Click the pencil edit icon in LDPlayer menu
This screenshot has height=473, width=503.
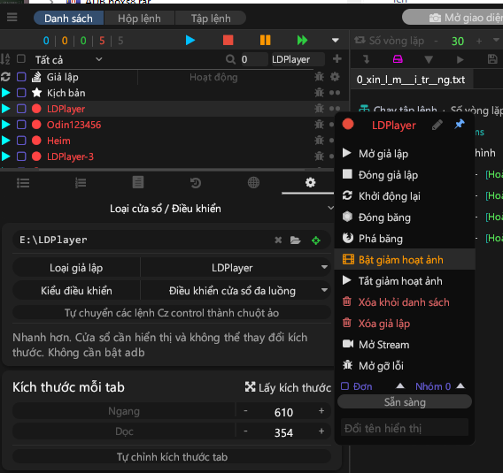[x=437, y=125]
